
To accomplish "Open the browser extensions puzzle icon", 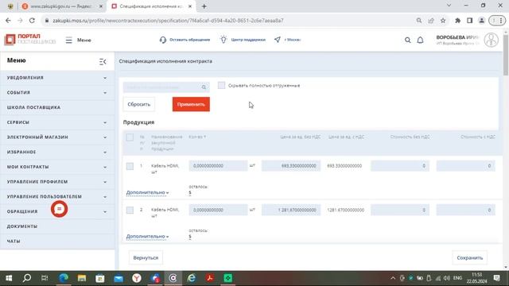I will (458, 21).
